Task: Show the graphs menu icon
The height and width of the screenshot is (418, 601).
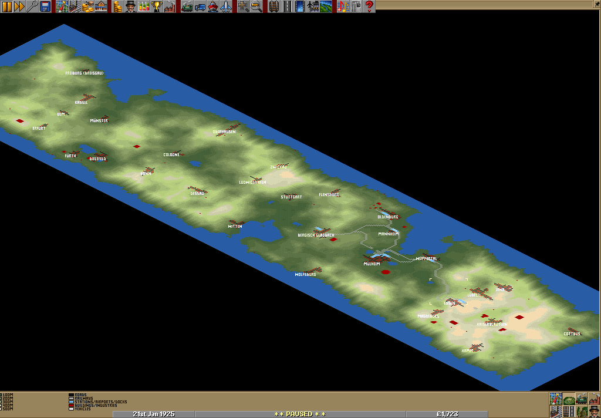Action: point(144,6)
